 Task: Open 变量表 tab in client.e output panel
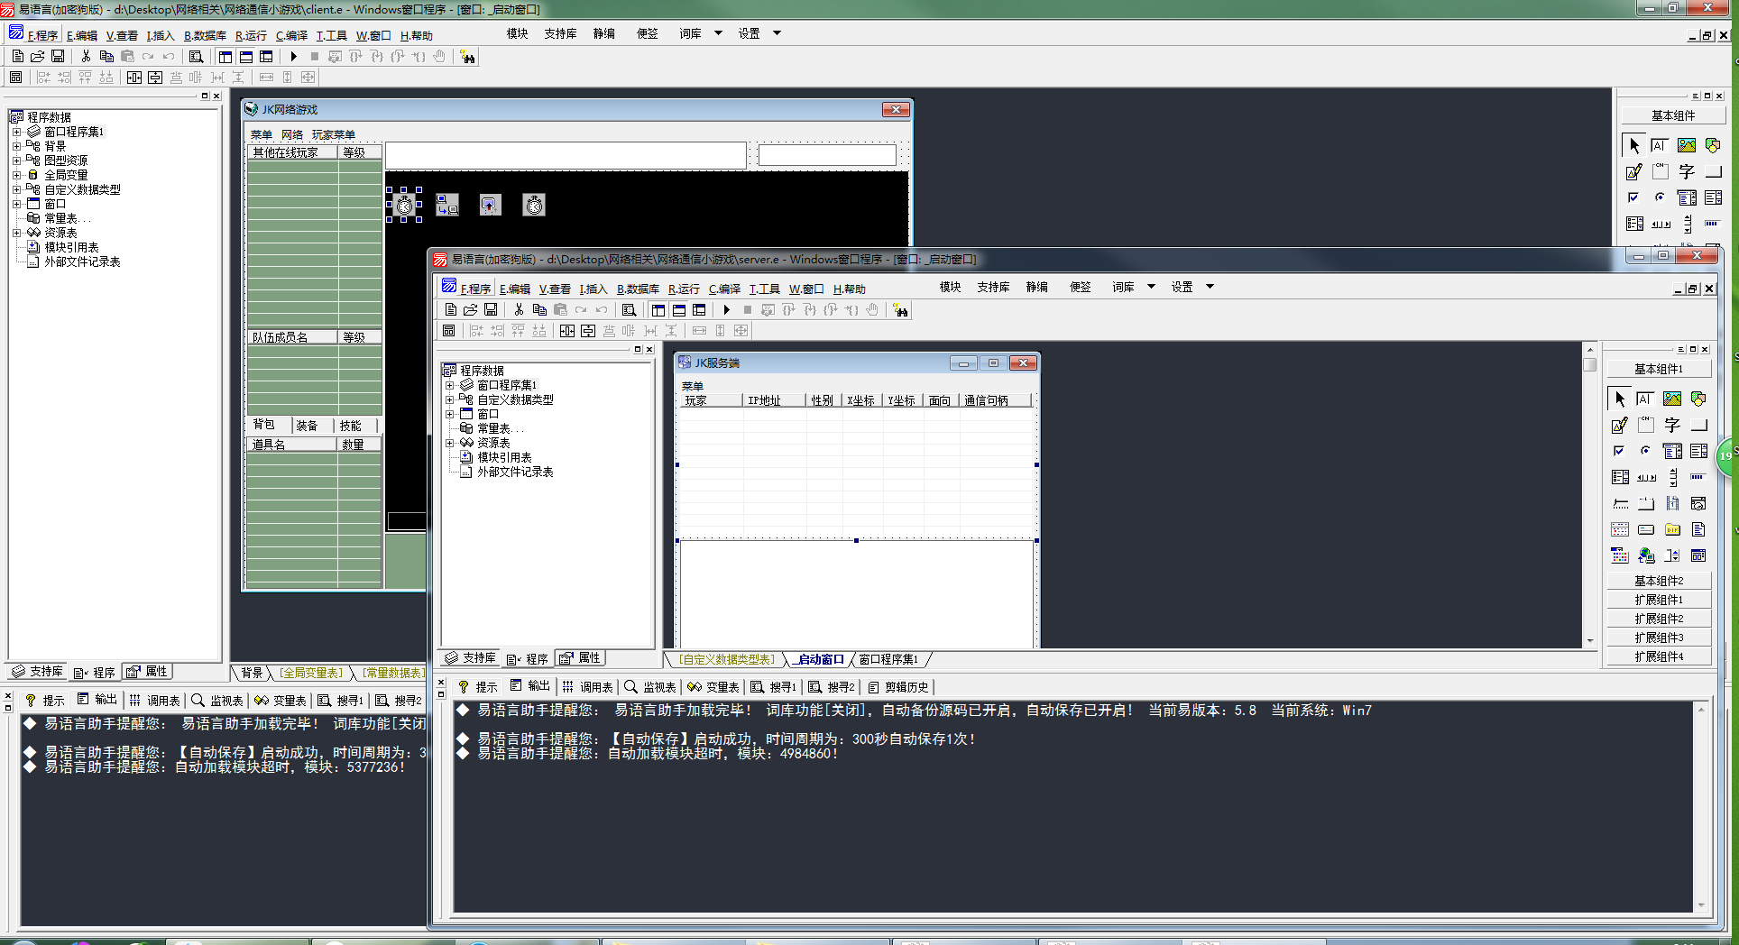coord(281,701)
